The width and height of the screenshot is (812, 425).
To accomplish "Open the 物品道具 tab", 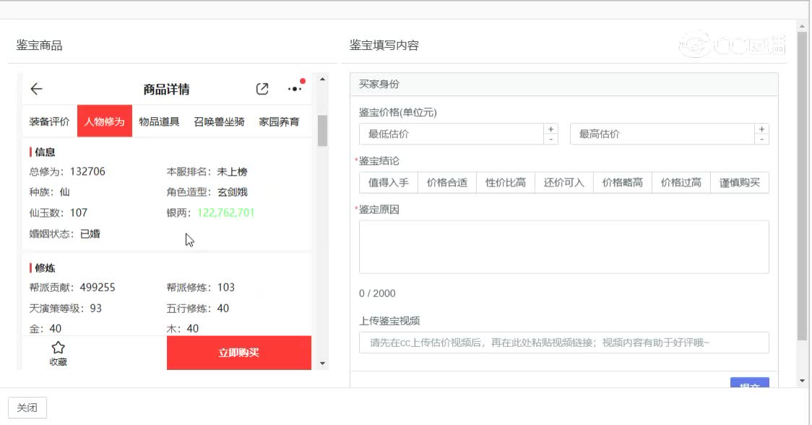I will pos(160,121).
